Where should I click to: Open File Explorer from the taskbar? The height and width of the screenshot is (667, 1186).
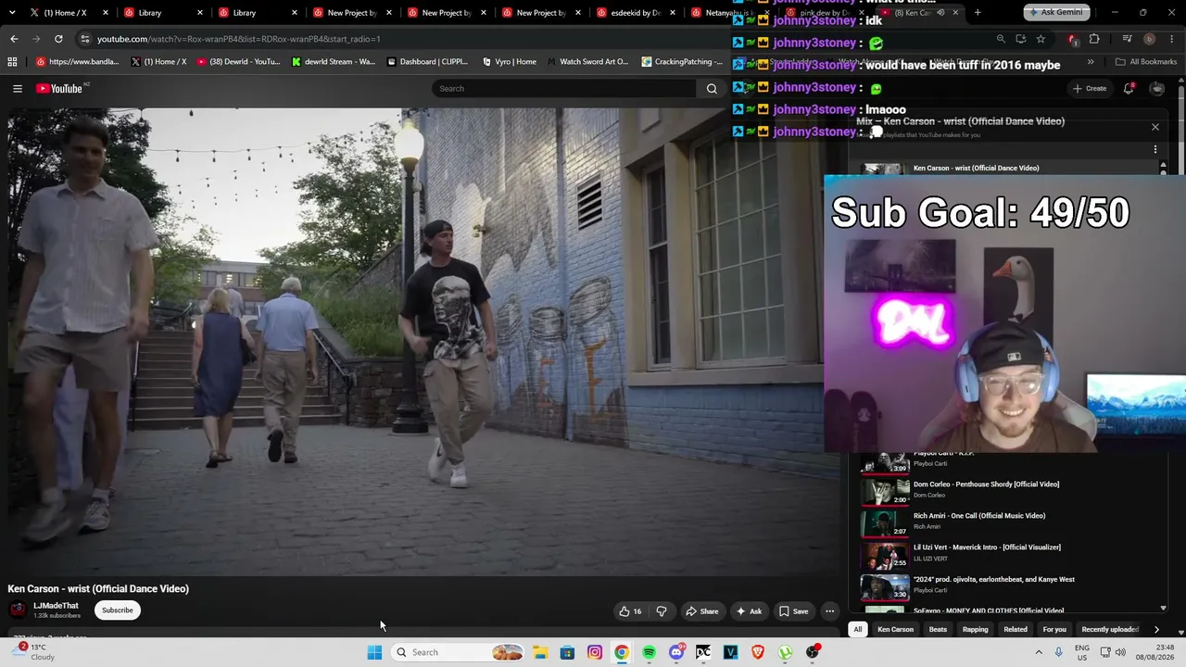point(540,652)
